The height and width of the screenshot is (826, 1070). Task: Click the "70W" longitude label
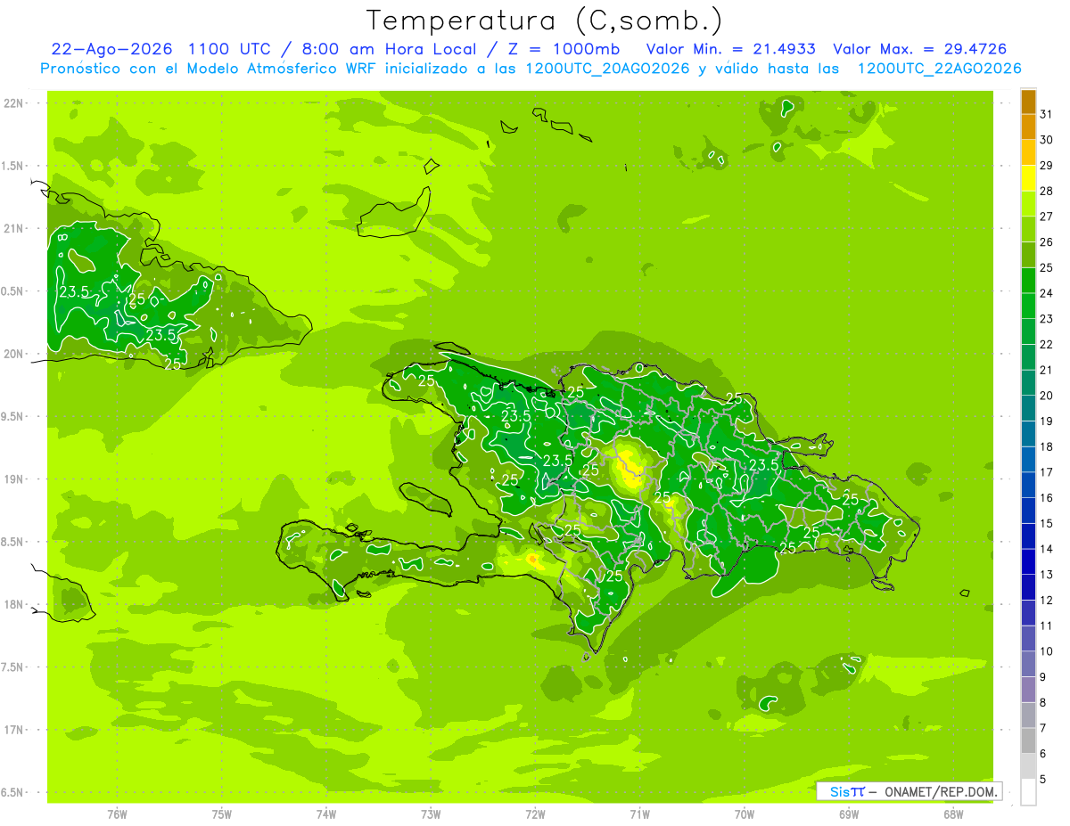(x=744, y=814)
